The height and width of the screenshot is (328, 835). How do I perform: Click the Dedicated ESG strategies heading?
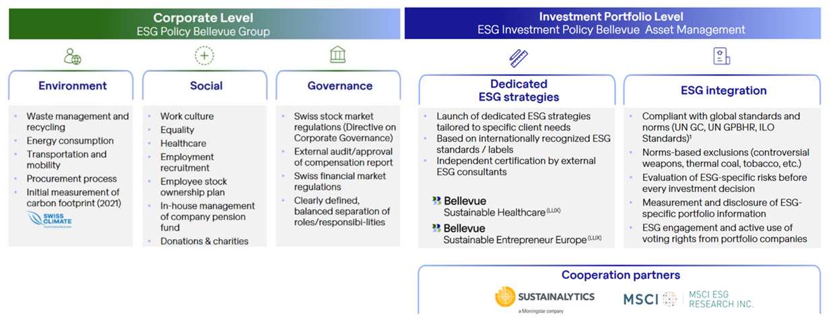(518, 90)
